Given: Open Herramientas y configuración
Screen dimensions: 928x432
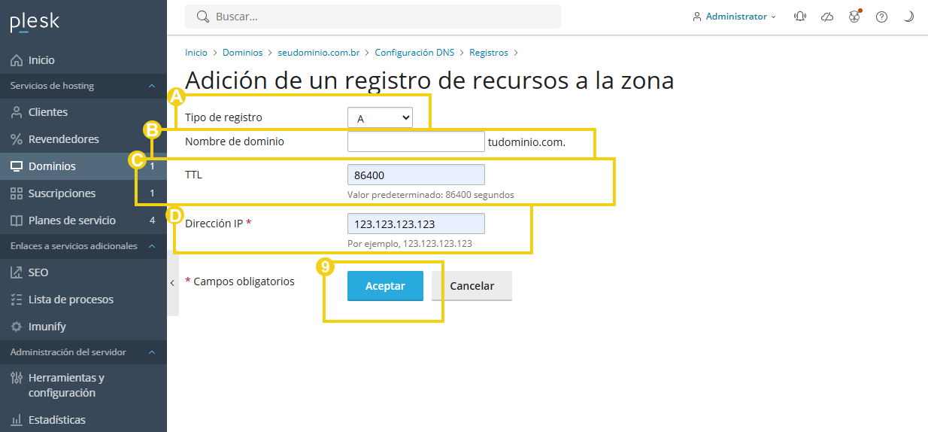Looking at the screenshot, I should pyautogui.click(x=83, y=385).
